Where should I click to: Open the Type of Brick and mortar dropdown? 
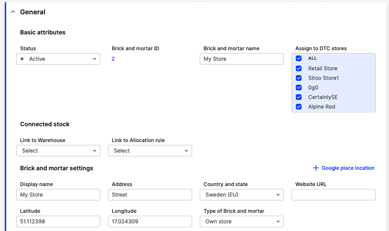click(x=242, y=221)
